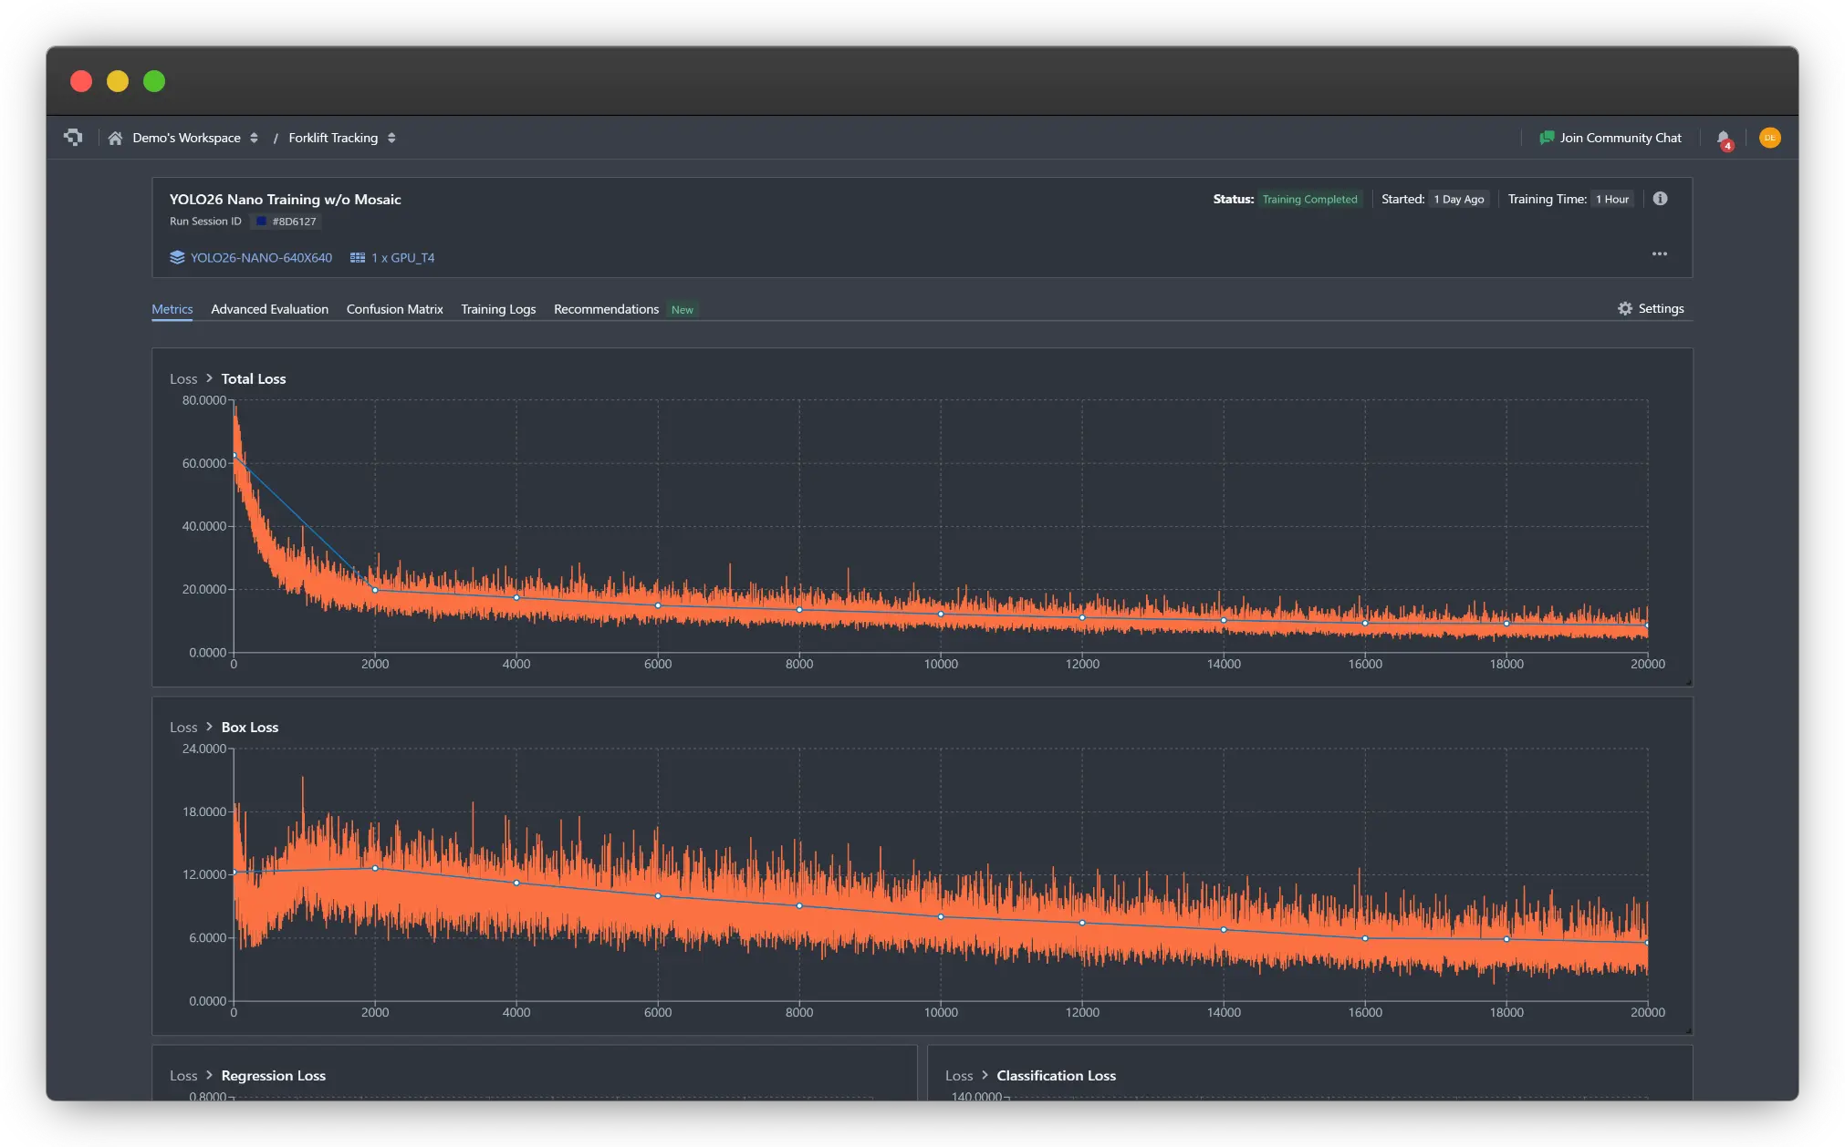Click the home icon in the breadcrumb
Viewport: 1845px width, 1147px height.
tap(115, 139)
